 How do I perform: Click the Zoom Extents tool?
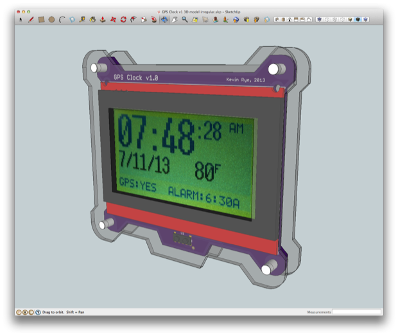pos(195,19)
